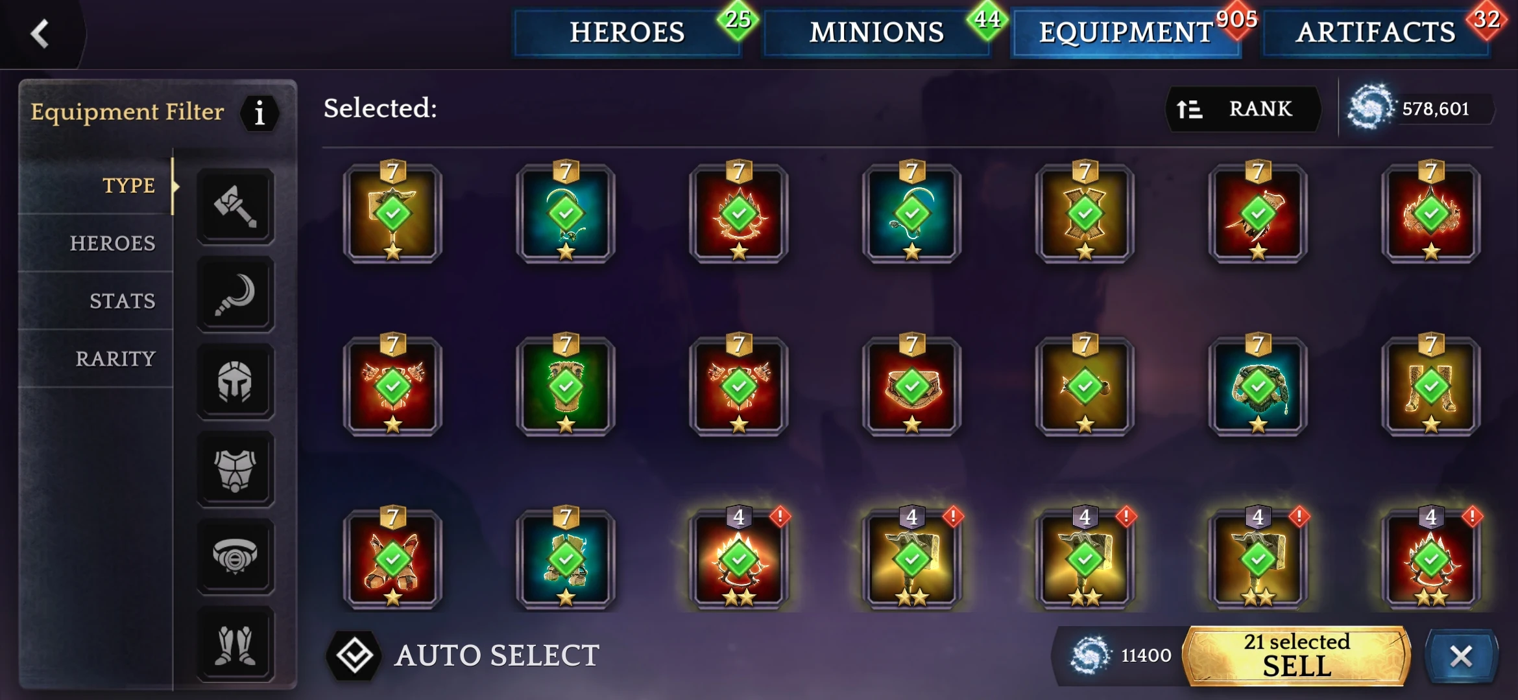Cancel selection with the X button

coord(1461,656)
